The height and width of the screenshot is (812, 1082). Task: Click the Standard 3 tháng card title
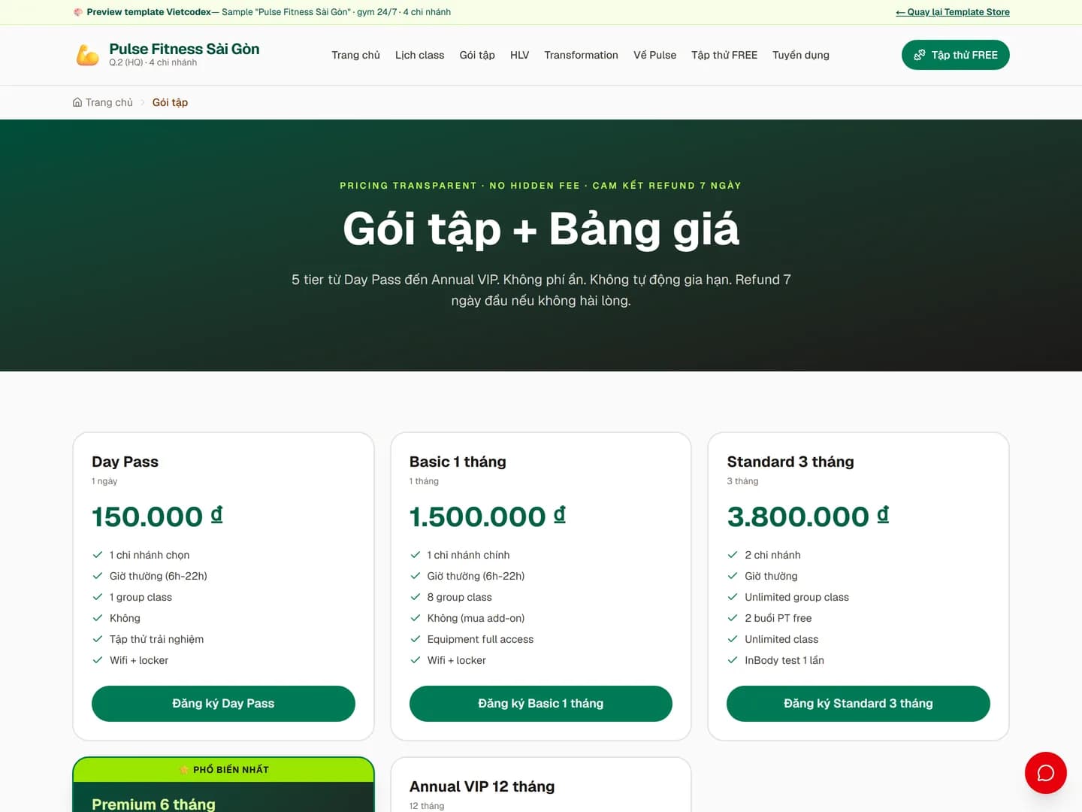(x=790, y=462)
